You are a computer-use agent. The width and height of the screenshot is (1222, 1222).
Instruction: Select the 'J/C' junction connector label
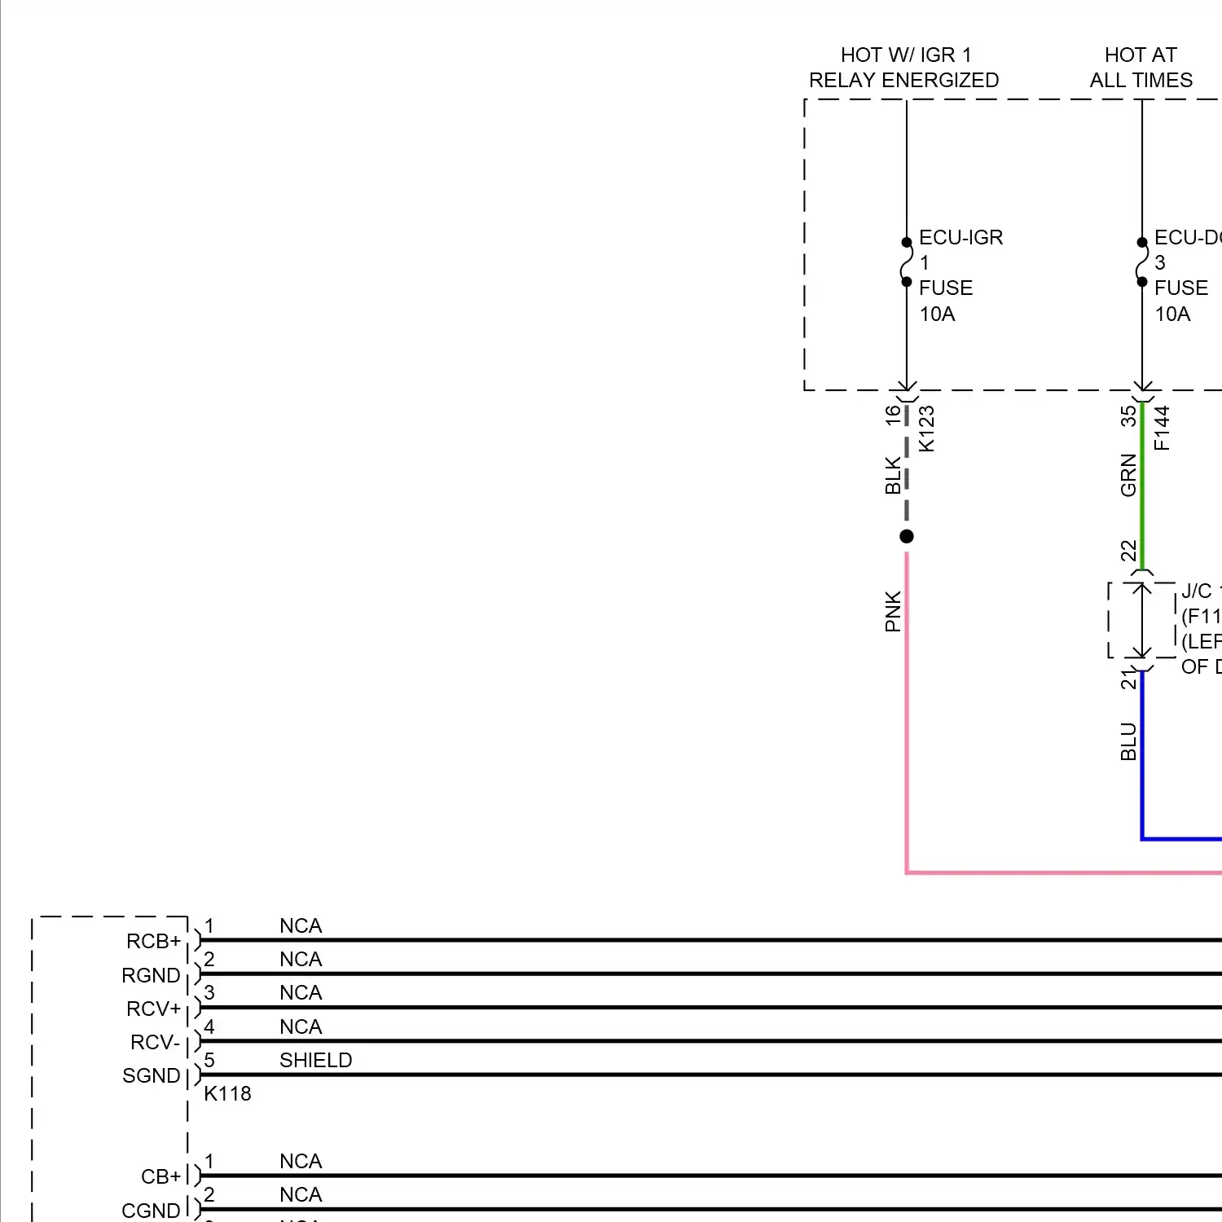click(x=1196, y=591)
